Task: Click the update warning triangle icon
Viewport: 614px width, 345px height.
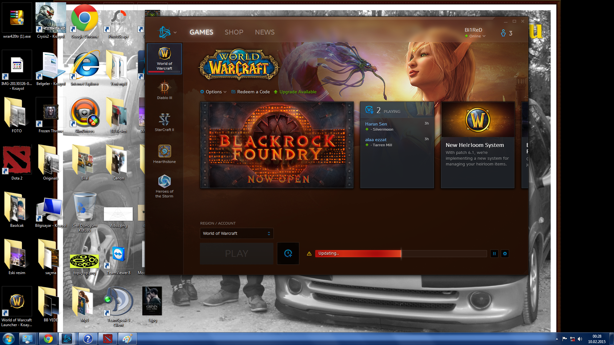Action: [x=309, y=254]
